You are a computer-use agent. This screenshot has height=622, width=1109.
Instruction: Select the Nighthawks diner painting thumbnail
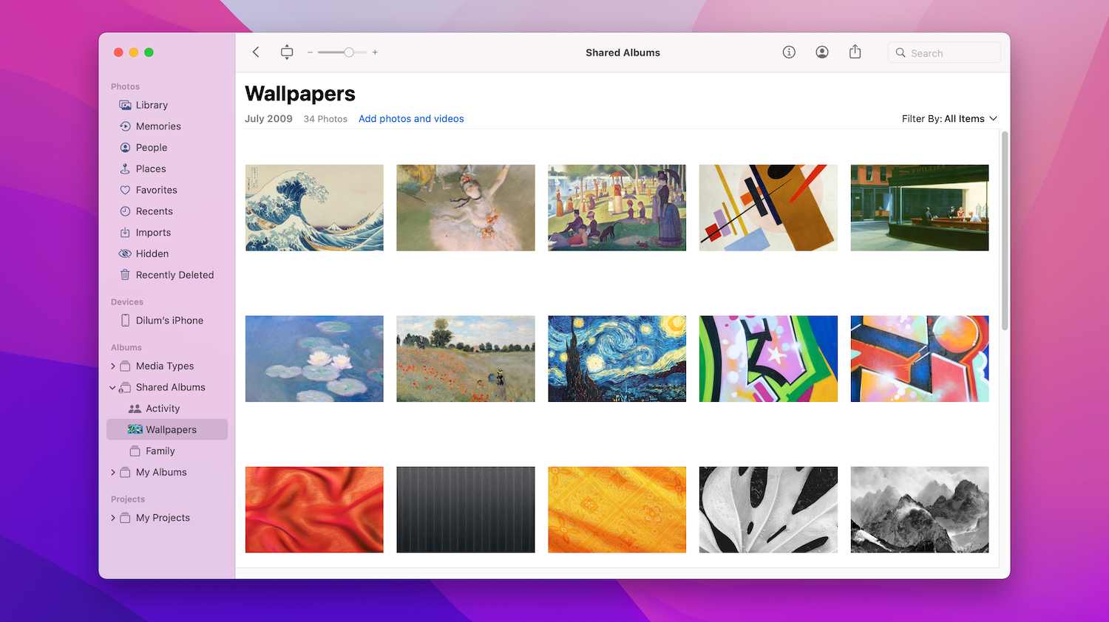coord(920,208)
